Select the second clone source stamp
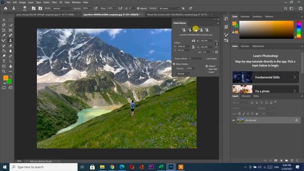 click(x=190, y=30)
